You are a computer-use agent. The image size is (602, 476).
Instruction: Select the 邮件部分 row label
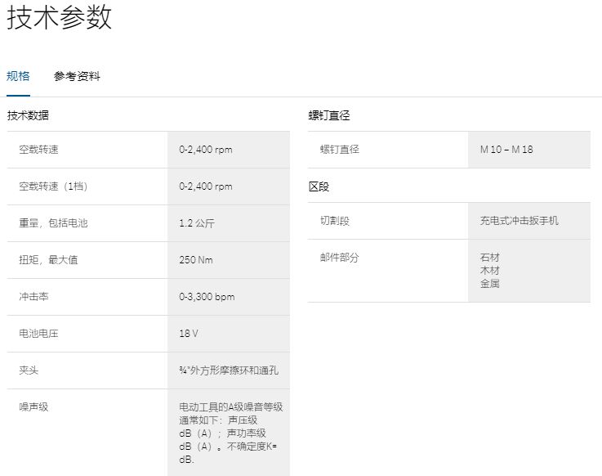coord(339,258)
